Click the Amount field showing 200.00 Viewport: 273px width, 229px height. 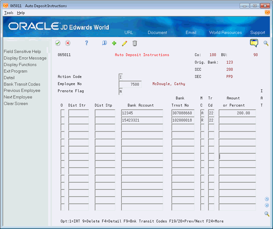[237, 113]
